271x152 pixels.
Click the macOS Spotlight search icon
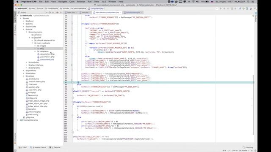pos(248,2)
